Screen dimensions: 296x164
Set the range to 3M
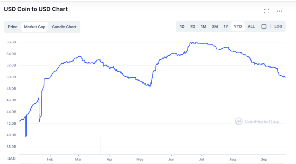[x=215, y=27]
